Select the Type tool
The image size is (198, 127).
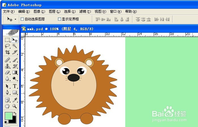coord(15,86)
